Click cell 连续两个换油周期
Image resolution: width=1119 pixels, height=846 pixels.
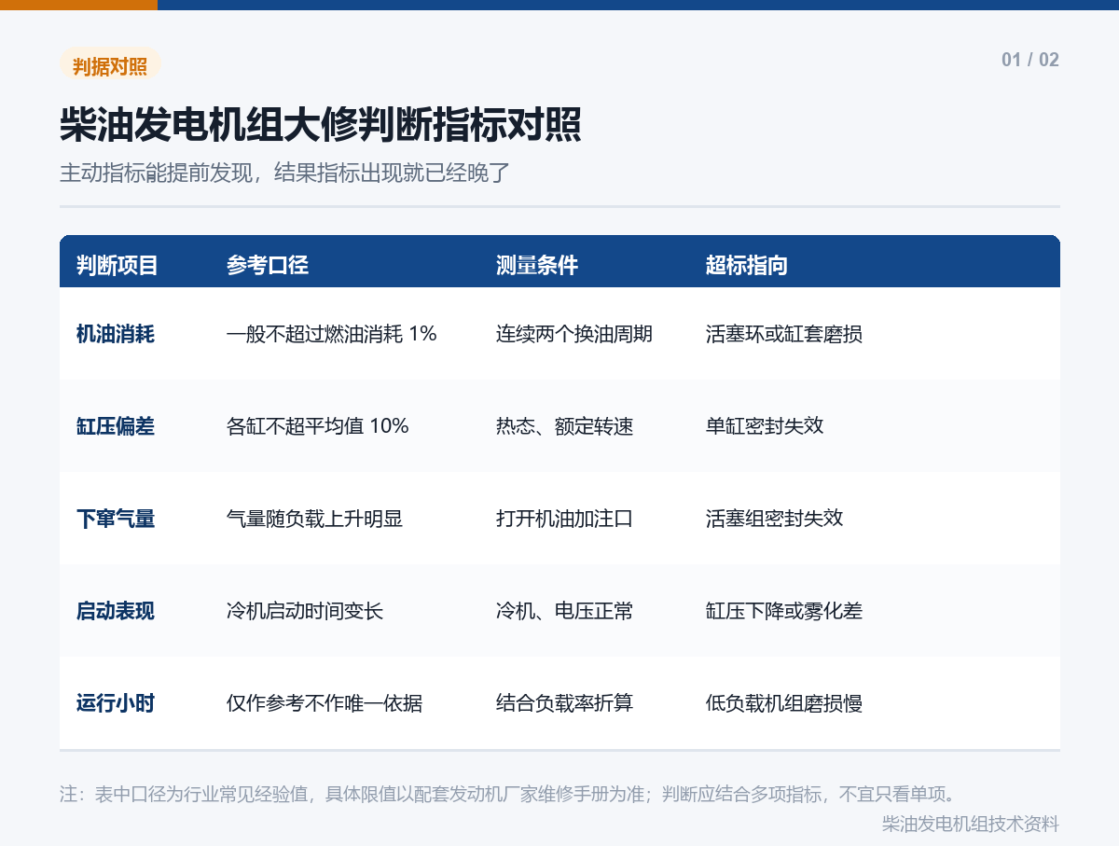(574, 334)
